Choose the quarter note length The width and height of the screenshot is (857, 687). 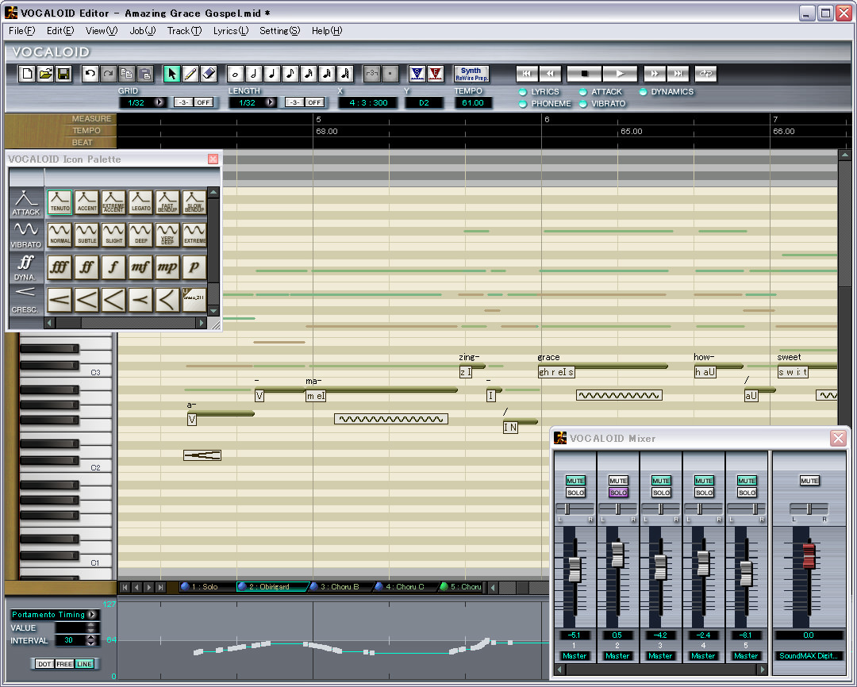(x=272, y=74)
